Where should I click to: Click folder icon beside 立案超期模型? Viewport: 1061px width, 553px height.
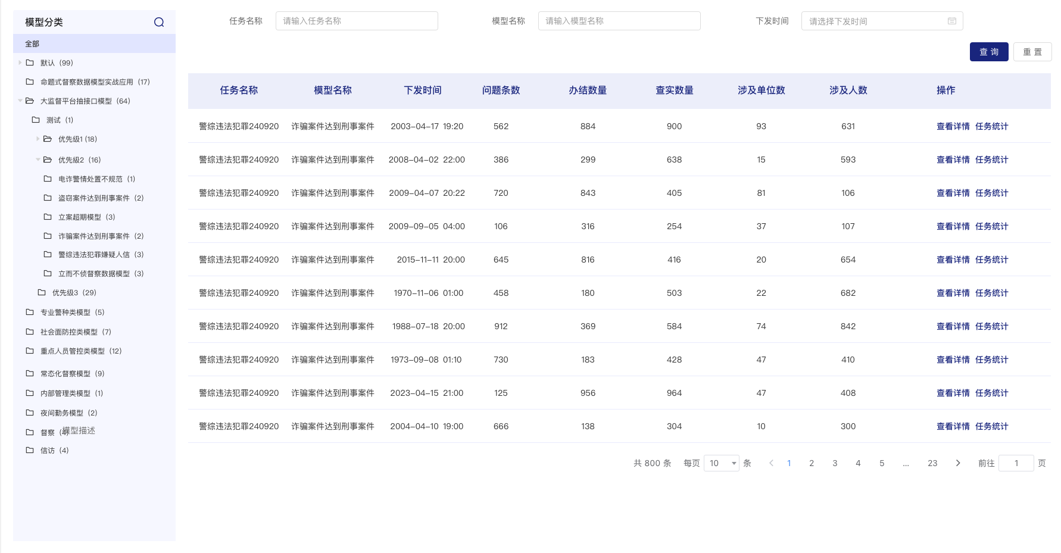(48, 217)
